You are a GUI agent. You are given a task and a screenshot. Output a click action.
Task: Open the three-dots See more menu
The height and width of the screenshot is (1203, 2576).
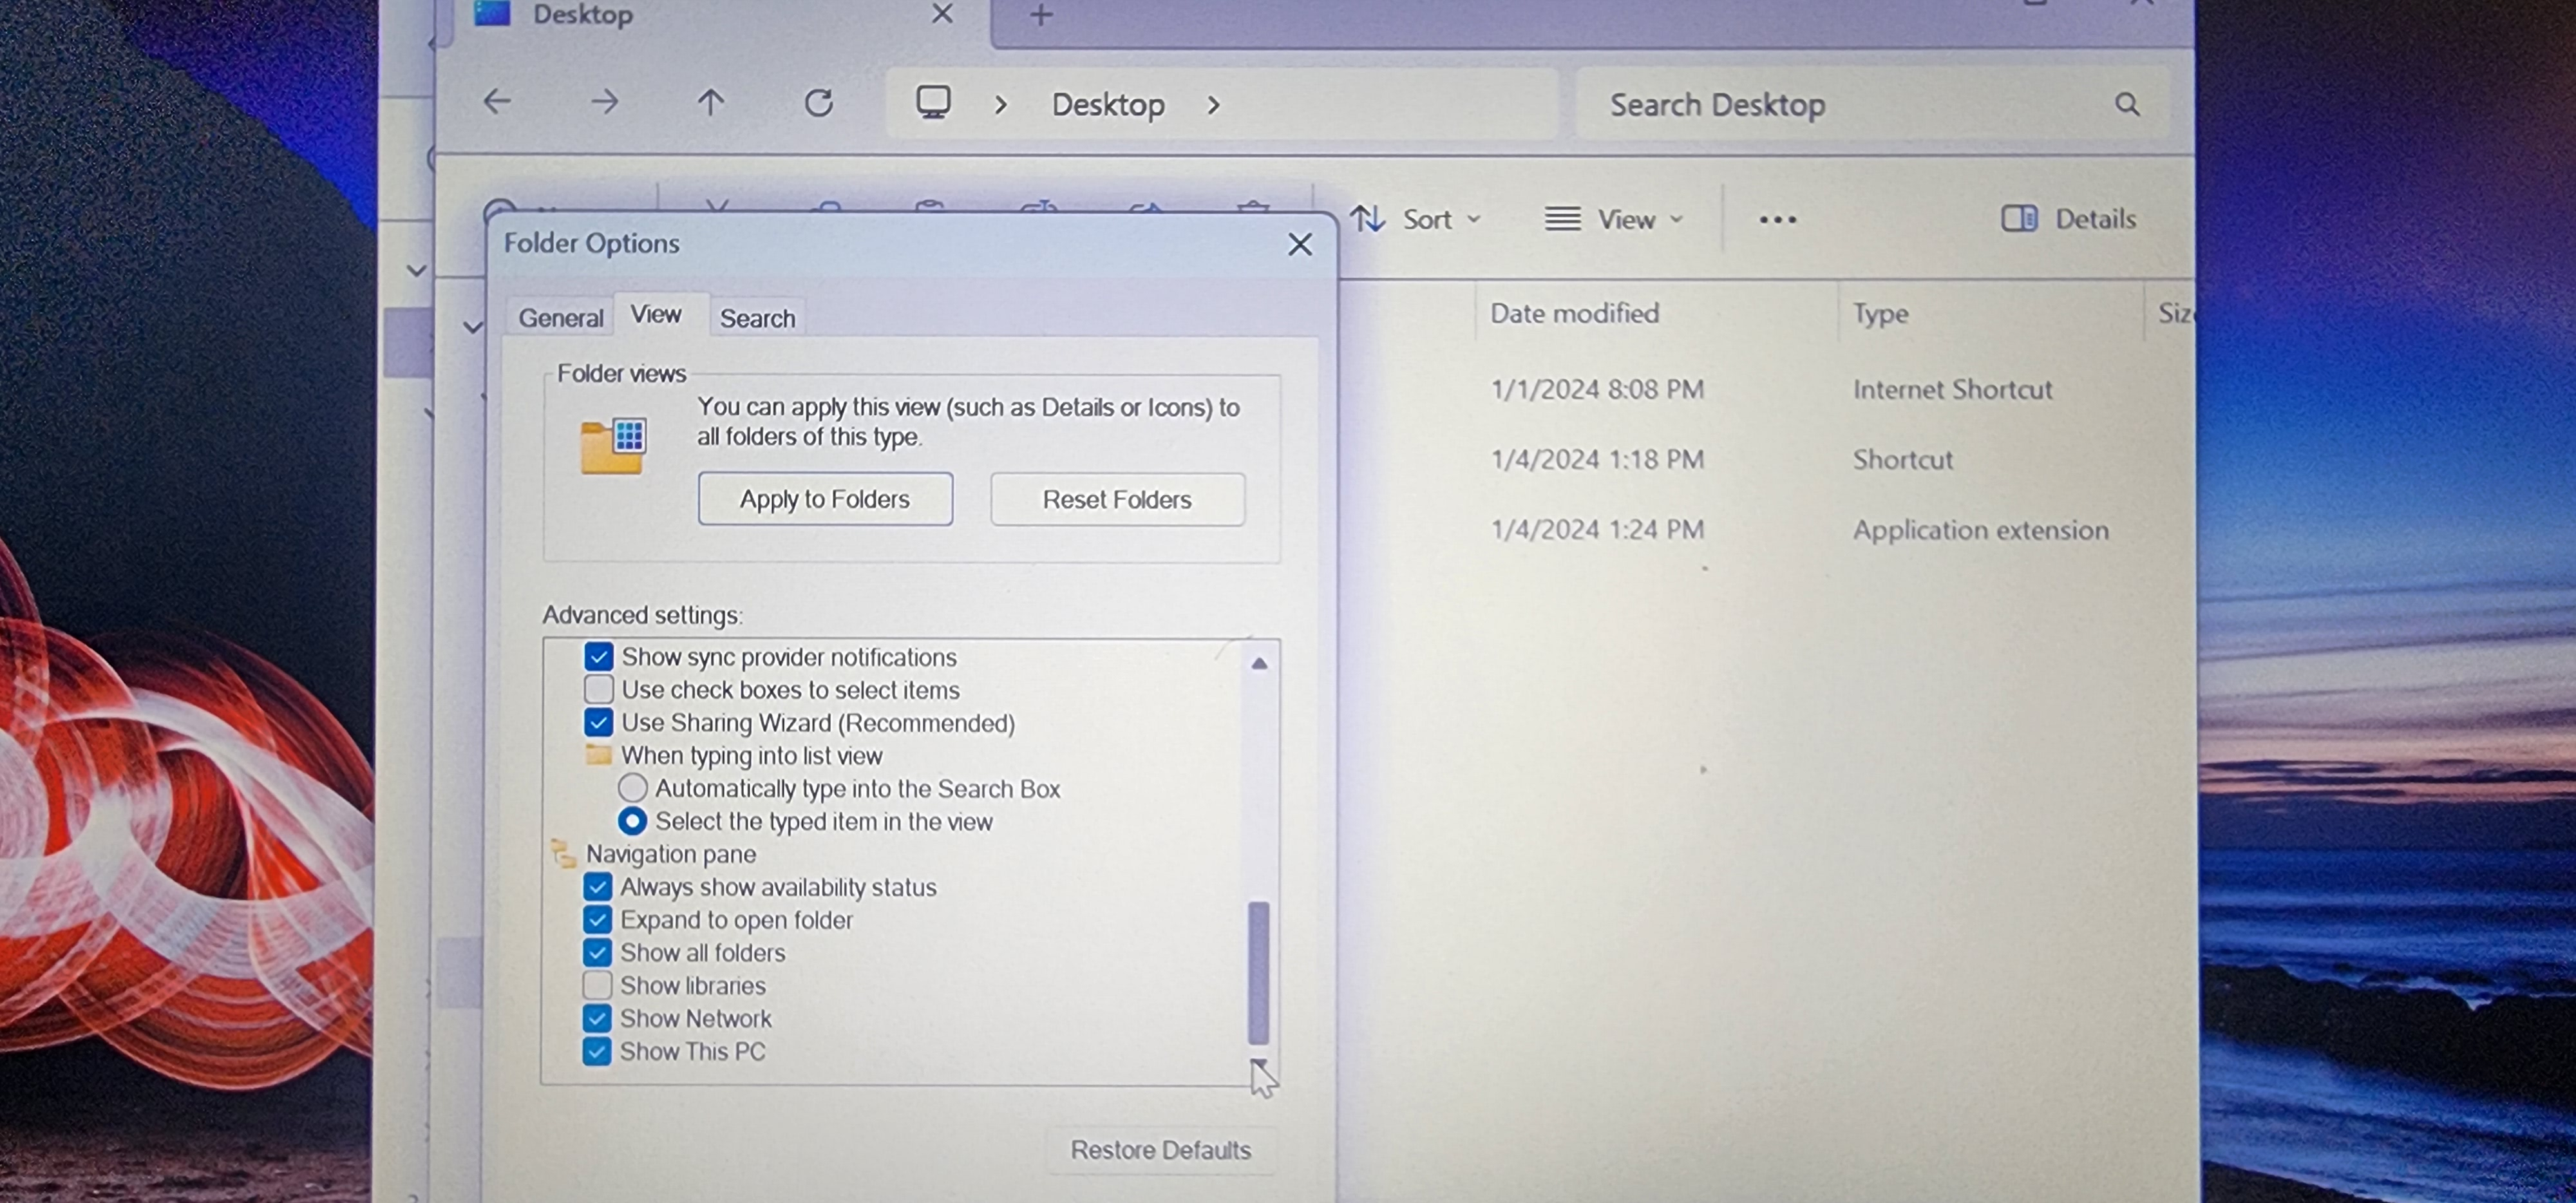(1777, 219)
